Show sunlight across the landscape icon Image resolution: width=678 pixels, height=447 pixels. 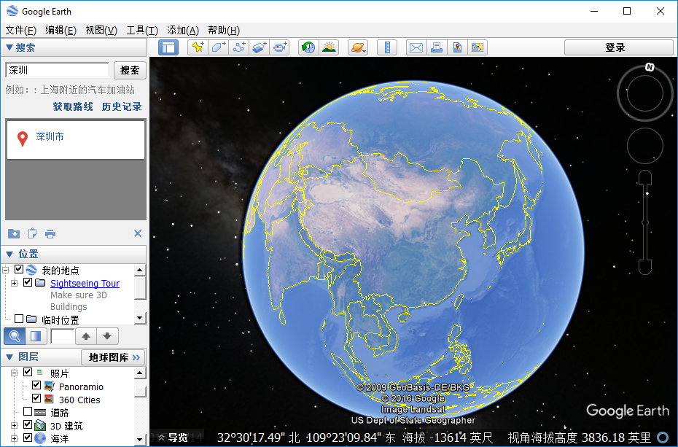329,47
